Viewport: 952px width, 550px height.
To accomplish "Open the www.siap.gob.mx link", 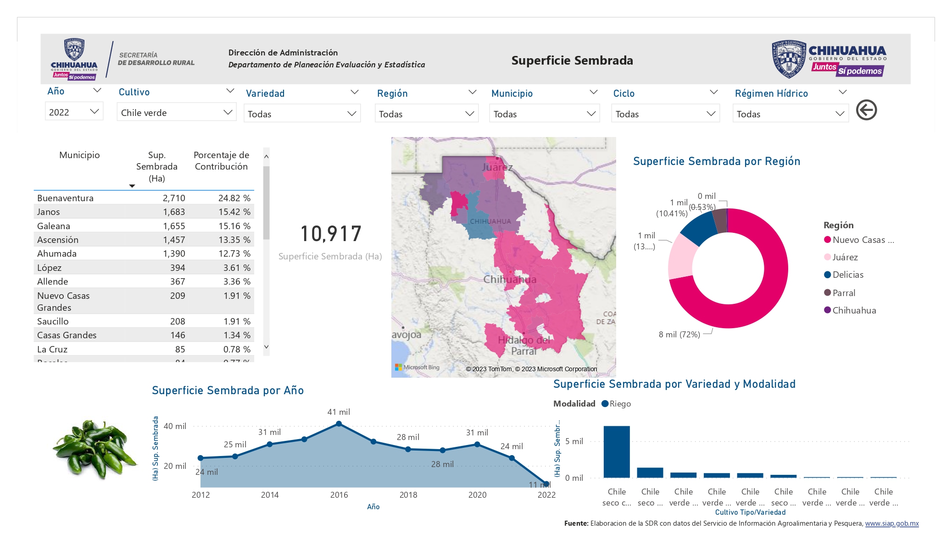I will click(892, 523).
